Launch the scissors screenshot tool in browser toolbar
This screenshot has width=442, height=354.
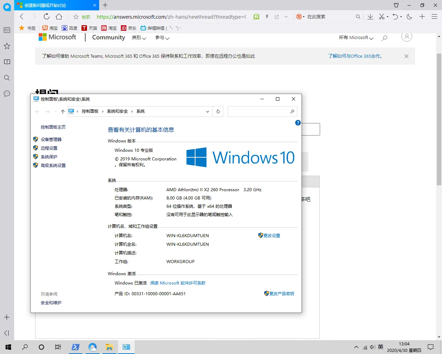point(382,17)
